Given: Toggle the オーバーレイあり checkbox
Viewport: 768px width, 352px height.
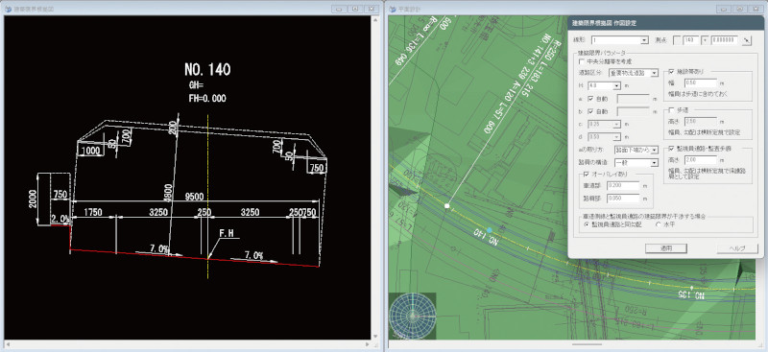Looking at the screenshot, I should tap(587, 174).
